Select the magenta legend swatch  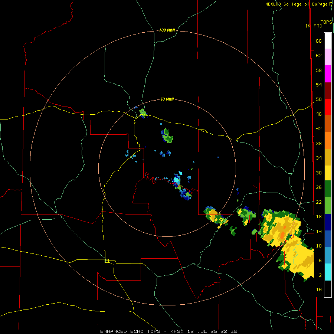[x=328, y=74]
